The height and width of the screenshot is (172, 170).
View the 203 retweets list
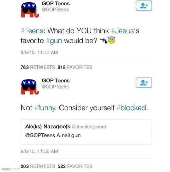38,166
